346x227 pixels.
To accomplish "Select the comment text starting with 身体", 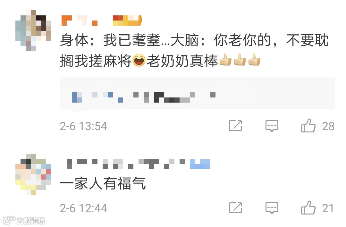I will coord(194,50).
